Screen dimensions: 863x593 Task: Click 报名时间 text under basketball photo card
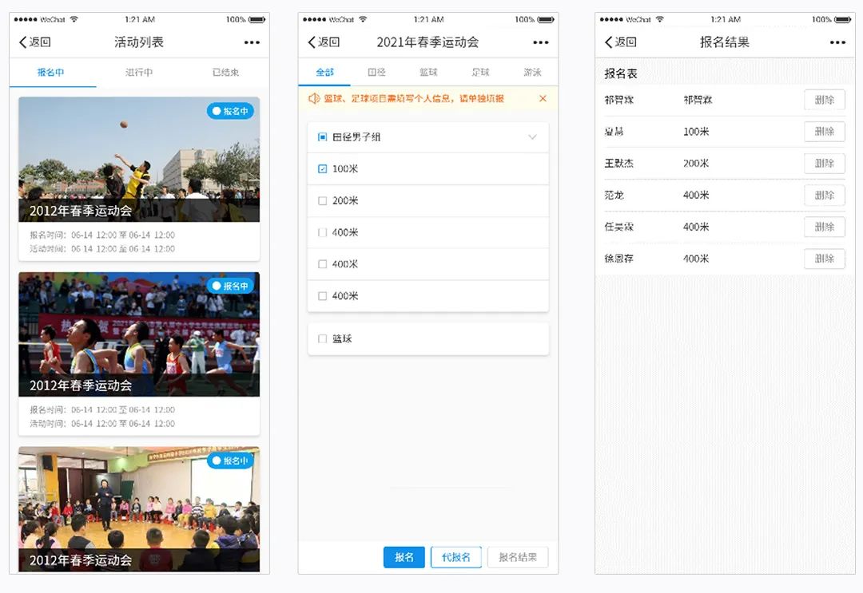[102, 235]
